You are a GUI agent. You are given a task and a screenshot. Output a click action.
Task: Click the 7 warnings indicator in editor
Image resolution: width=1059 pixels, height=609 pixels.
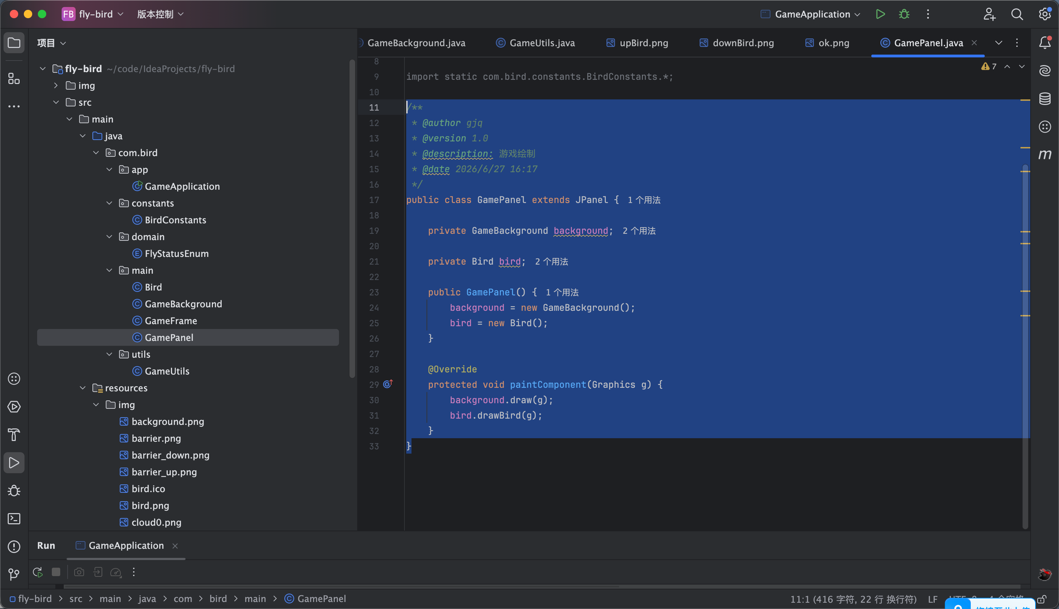tap(989, 66)
